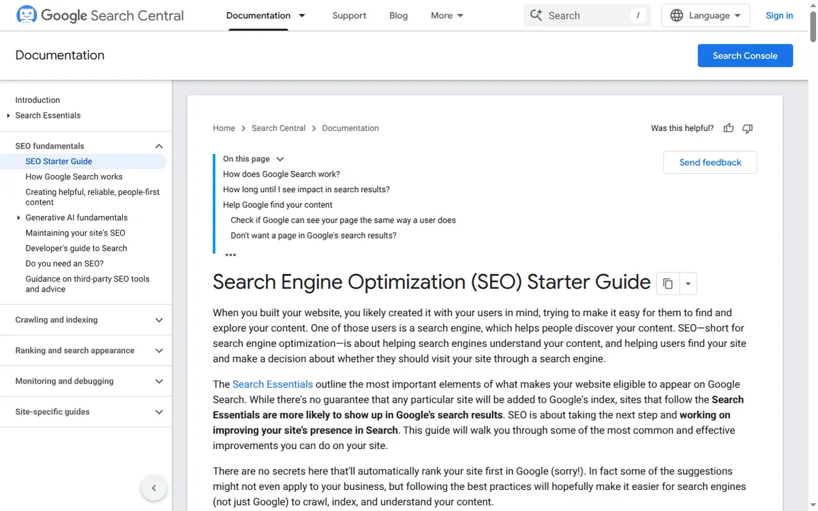Go to Home breadcrumb
Screen dimensions: 818x511
coord(224,128)
